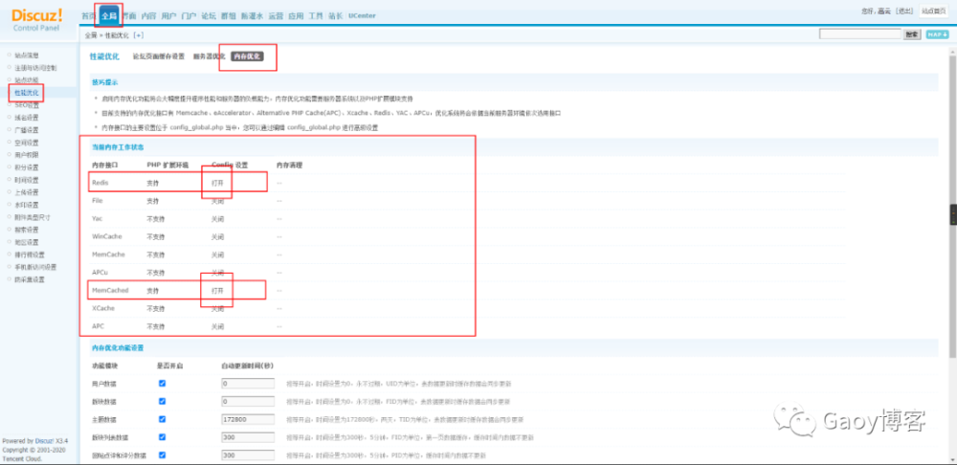Click the [+] add-to-favorites link in breadcrumb
Viewport: 957px width, 465px height.
pyautogui.click(x=138, y=35)
